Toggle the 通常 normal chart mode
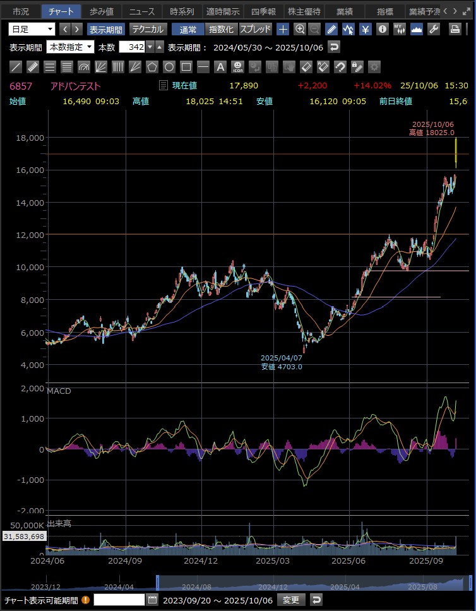Viewport: 476px width, 611px height. click(187, 29)
